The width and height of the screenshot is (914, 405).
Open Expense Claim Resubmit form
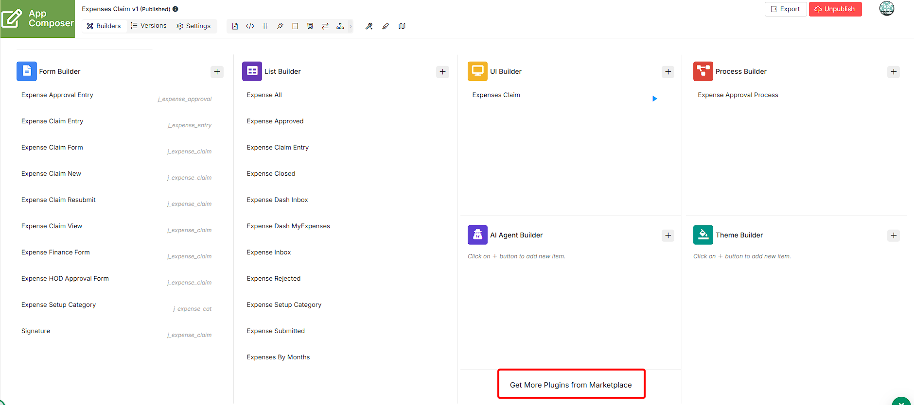click(x=58, y=200)
